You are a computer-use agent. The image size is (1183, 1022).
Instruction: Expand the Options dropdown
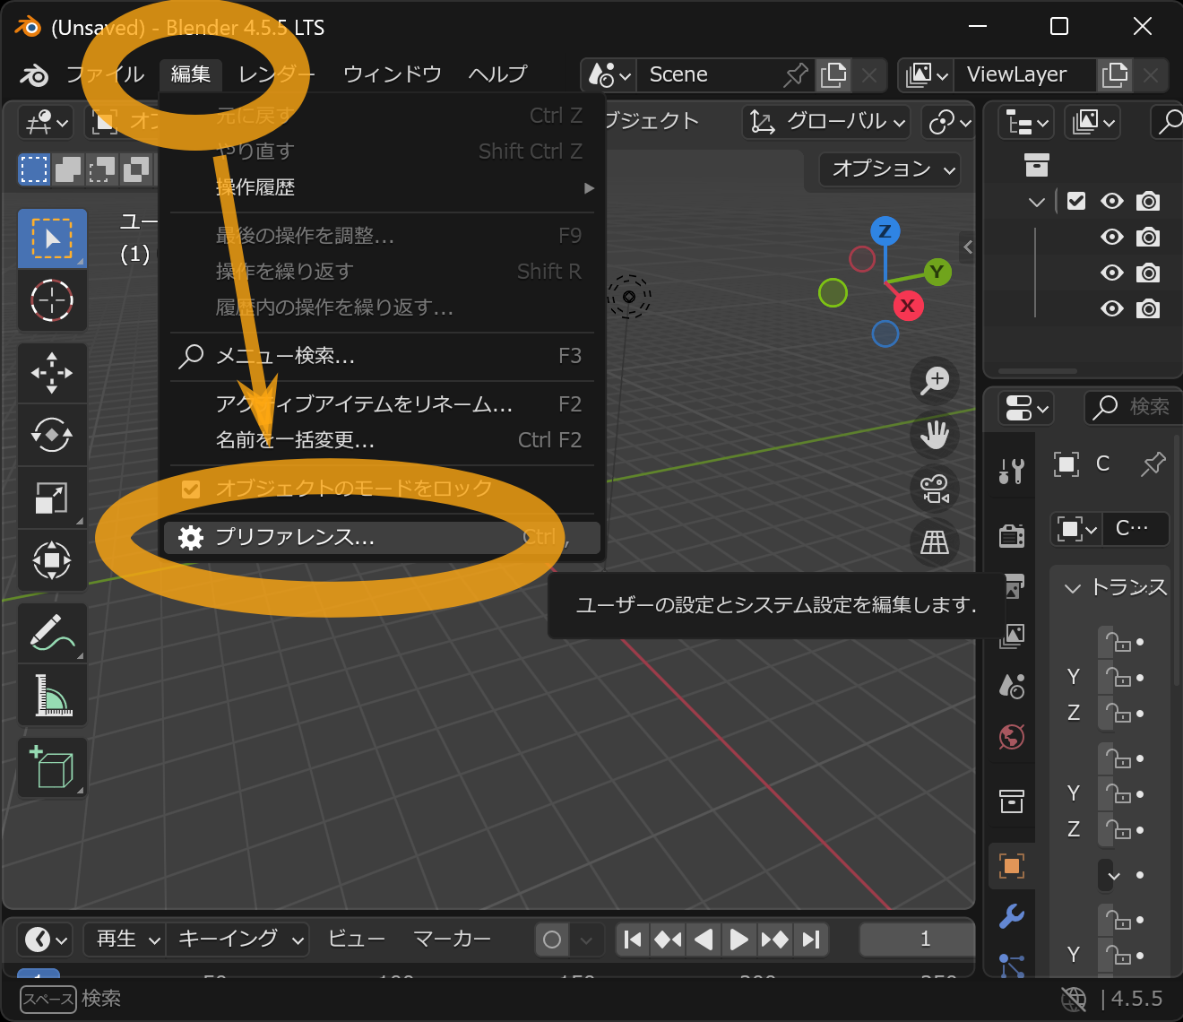891,169
